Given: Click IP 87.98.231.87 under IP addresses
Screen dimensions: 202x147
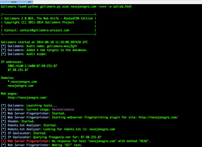Looking at the screenshot, I should [x=18, y=70].
